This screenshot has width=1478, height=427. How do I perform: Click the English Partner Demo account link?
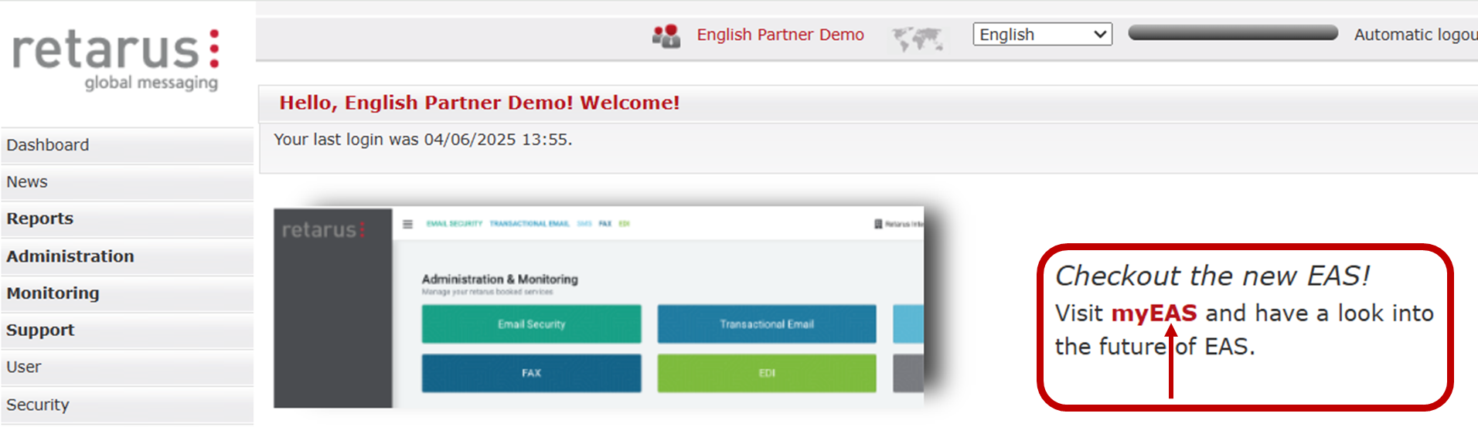(780, 35)
